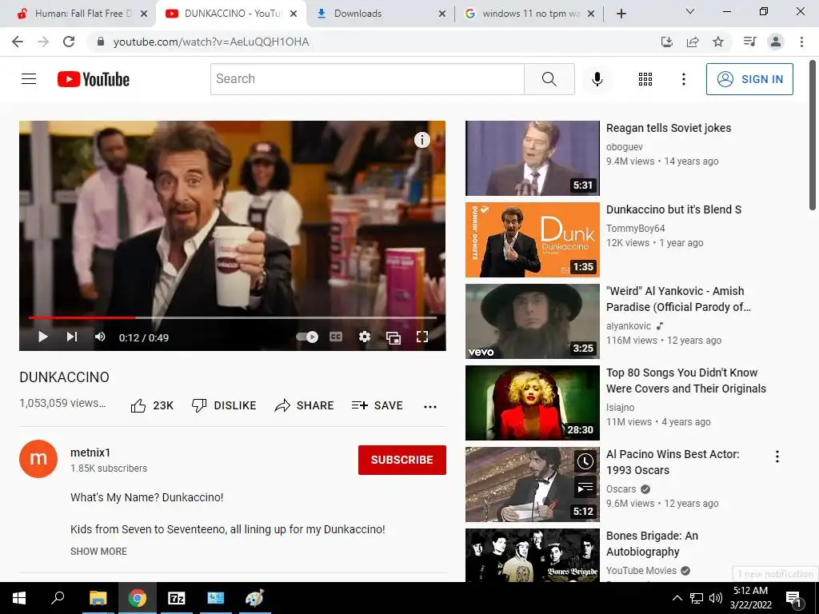The image size is (819, 614).
Task: Bookmark this page with the star
Action: click(x=718, y=42)
